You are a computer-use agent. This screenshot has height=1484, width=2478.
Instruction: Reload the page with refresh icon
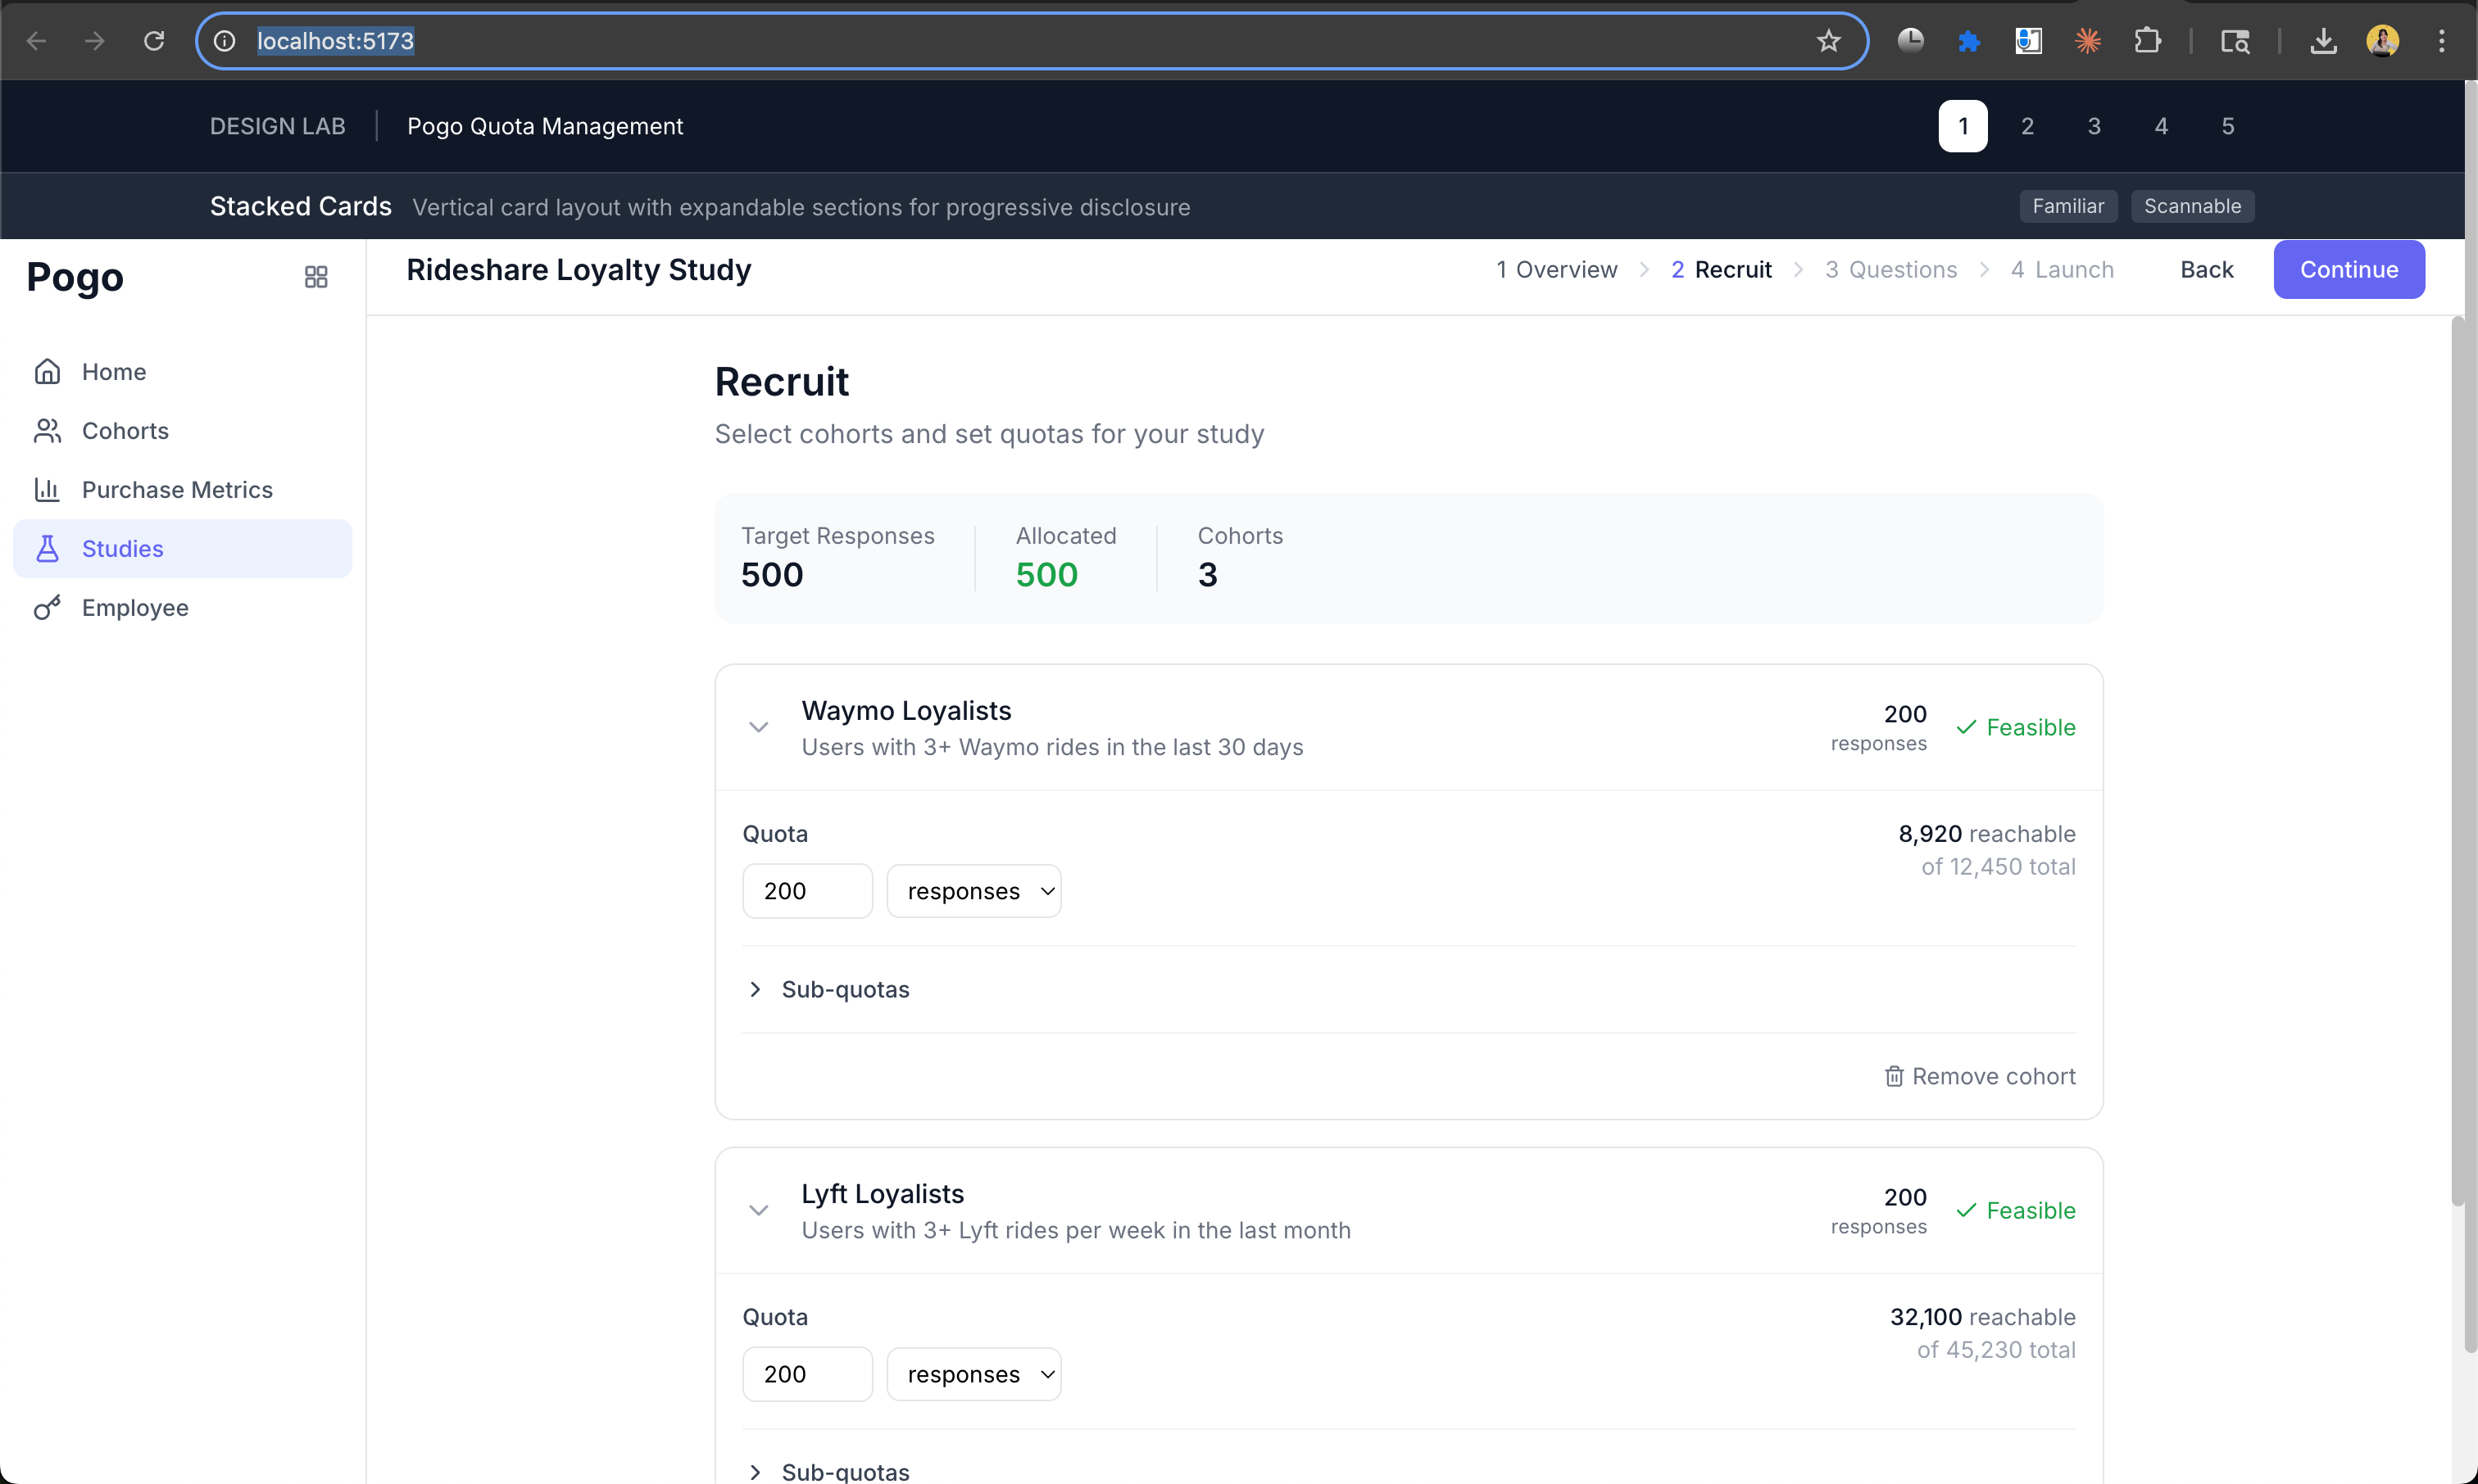(154, 41)
